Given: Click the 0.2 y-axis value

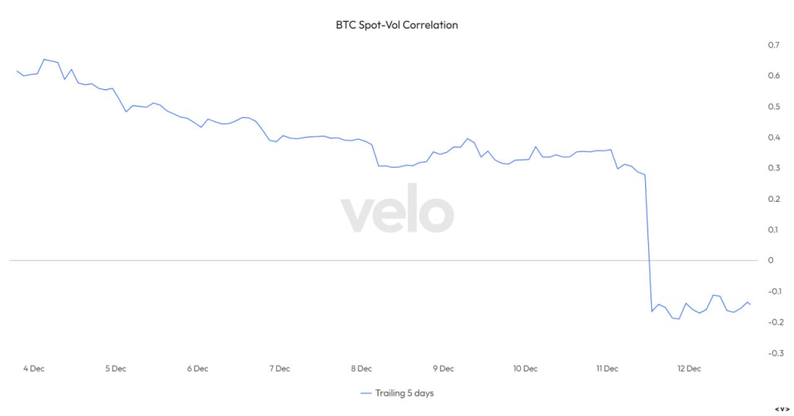Looking at the screenshot, I should [772, 199].
